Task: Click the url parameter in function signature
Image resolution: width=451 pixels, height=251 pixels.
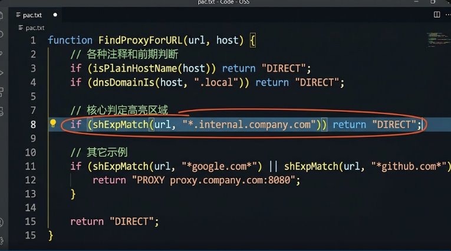Action: [x=196, y=40]
